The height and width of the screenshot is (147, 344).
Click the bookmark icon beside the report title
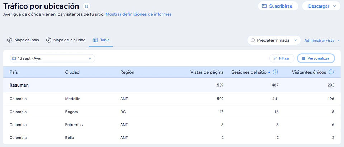[x=86, y=6]
